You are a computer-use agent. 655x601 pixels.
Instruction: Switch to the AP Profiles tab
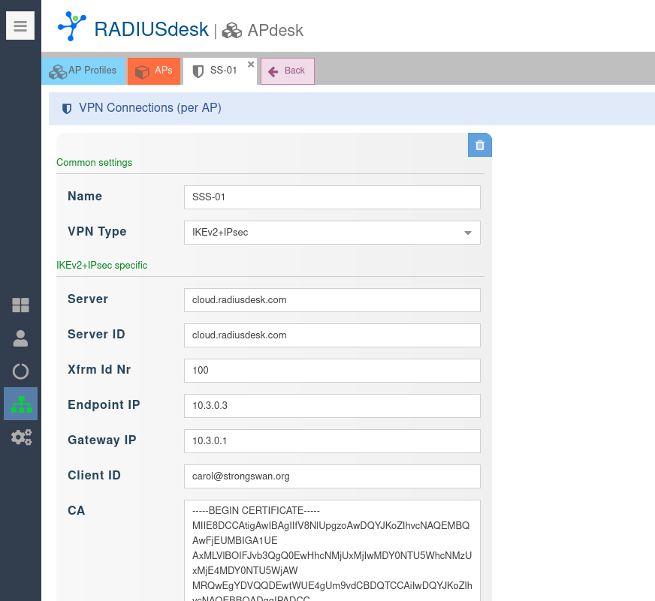tap(83, 71)
